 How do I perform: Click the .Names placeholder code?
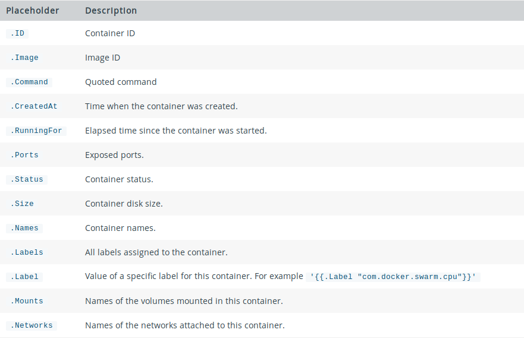(24, 228)
